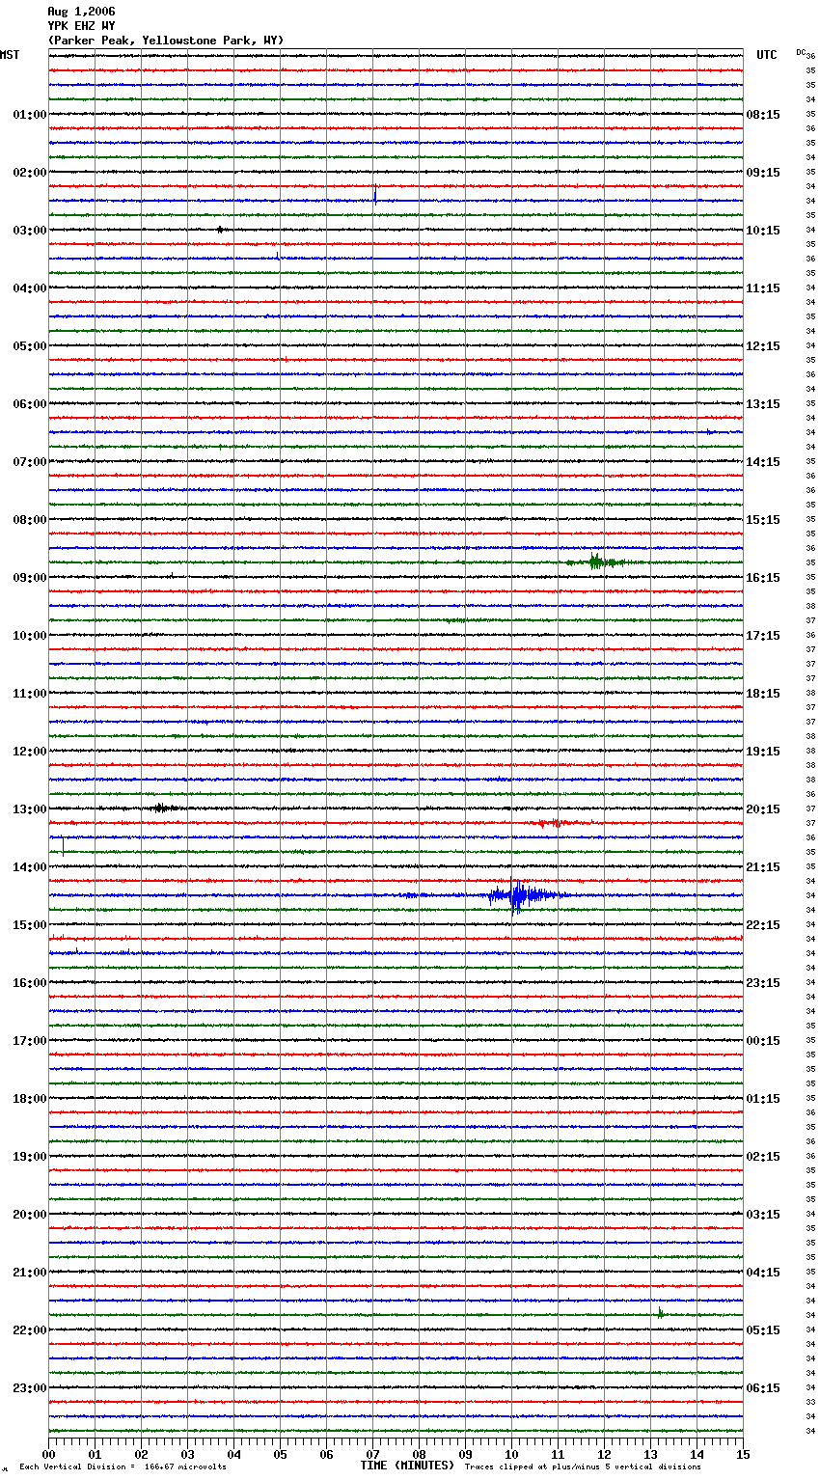Select the 02:00 MST row label
The height and width of the screenshot is (1480, 820).
(x=30, y=173)
